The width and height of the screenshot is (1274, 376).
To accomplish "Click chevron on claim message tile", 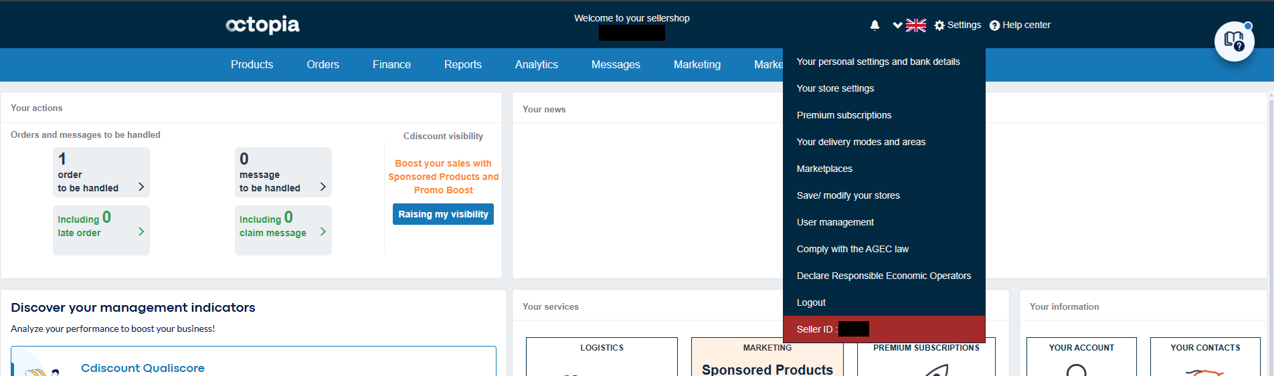I will [x=323, y=231].
